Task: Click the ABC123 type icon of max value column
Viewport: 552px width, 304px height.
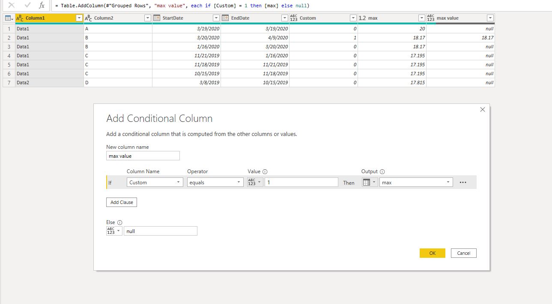Action: [x=431, y=18]
